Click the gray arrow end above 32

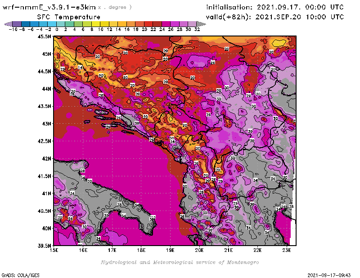[201, 24]
